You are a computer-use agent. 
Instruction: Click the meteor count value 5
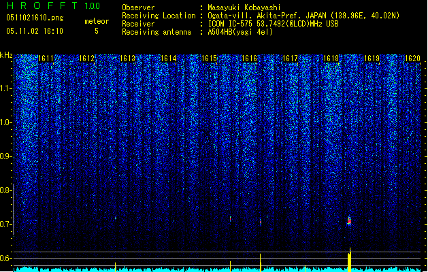(97, 31)
